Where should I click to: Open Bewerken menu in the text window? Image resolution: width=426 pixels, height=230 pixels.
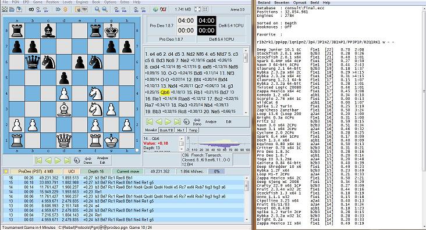point(282,2)
